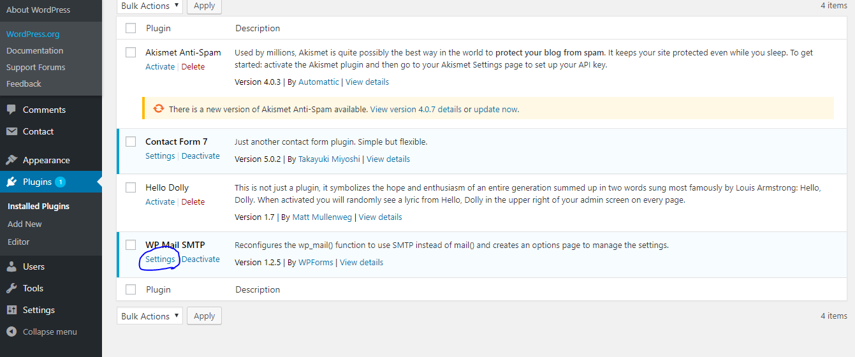Check the Akismet Anti-Spam checkbox
The width and height of the screenshot is (855, 357).
click(x=131, y=52)
